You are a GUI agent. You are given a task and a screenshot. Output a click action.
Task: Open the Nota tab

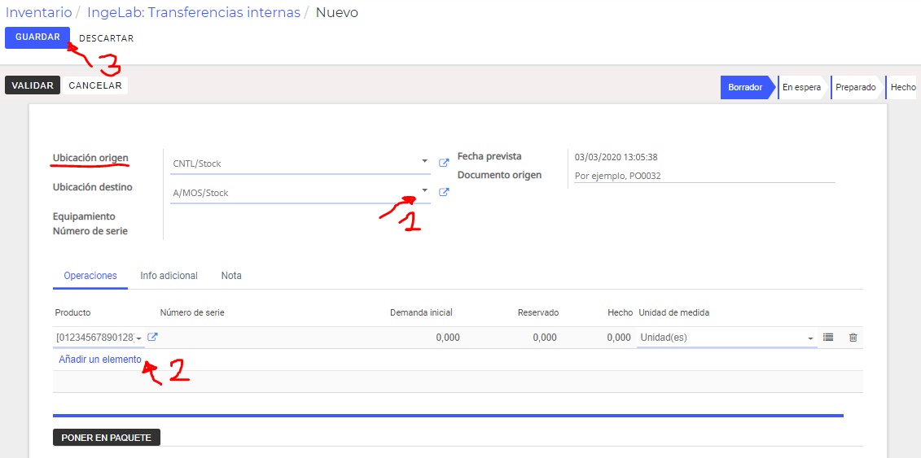[231, 276]
